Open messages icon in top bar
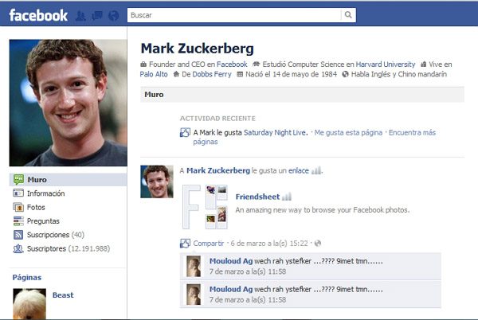The width and height of the screenshot is (478, 320). tap(97, 16)
